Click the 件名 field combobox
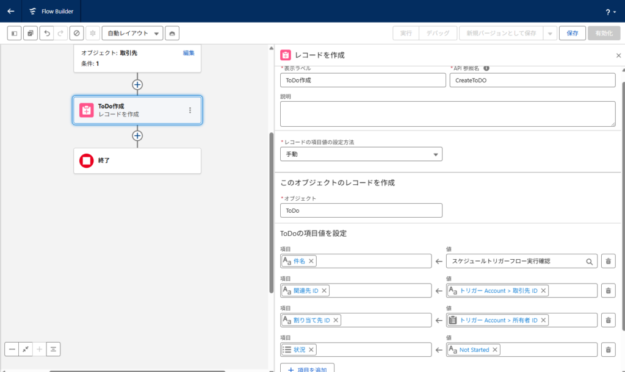The height and width of the screenshot is (372, 625). 356,261
